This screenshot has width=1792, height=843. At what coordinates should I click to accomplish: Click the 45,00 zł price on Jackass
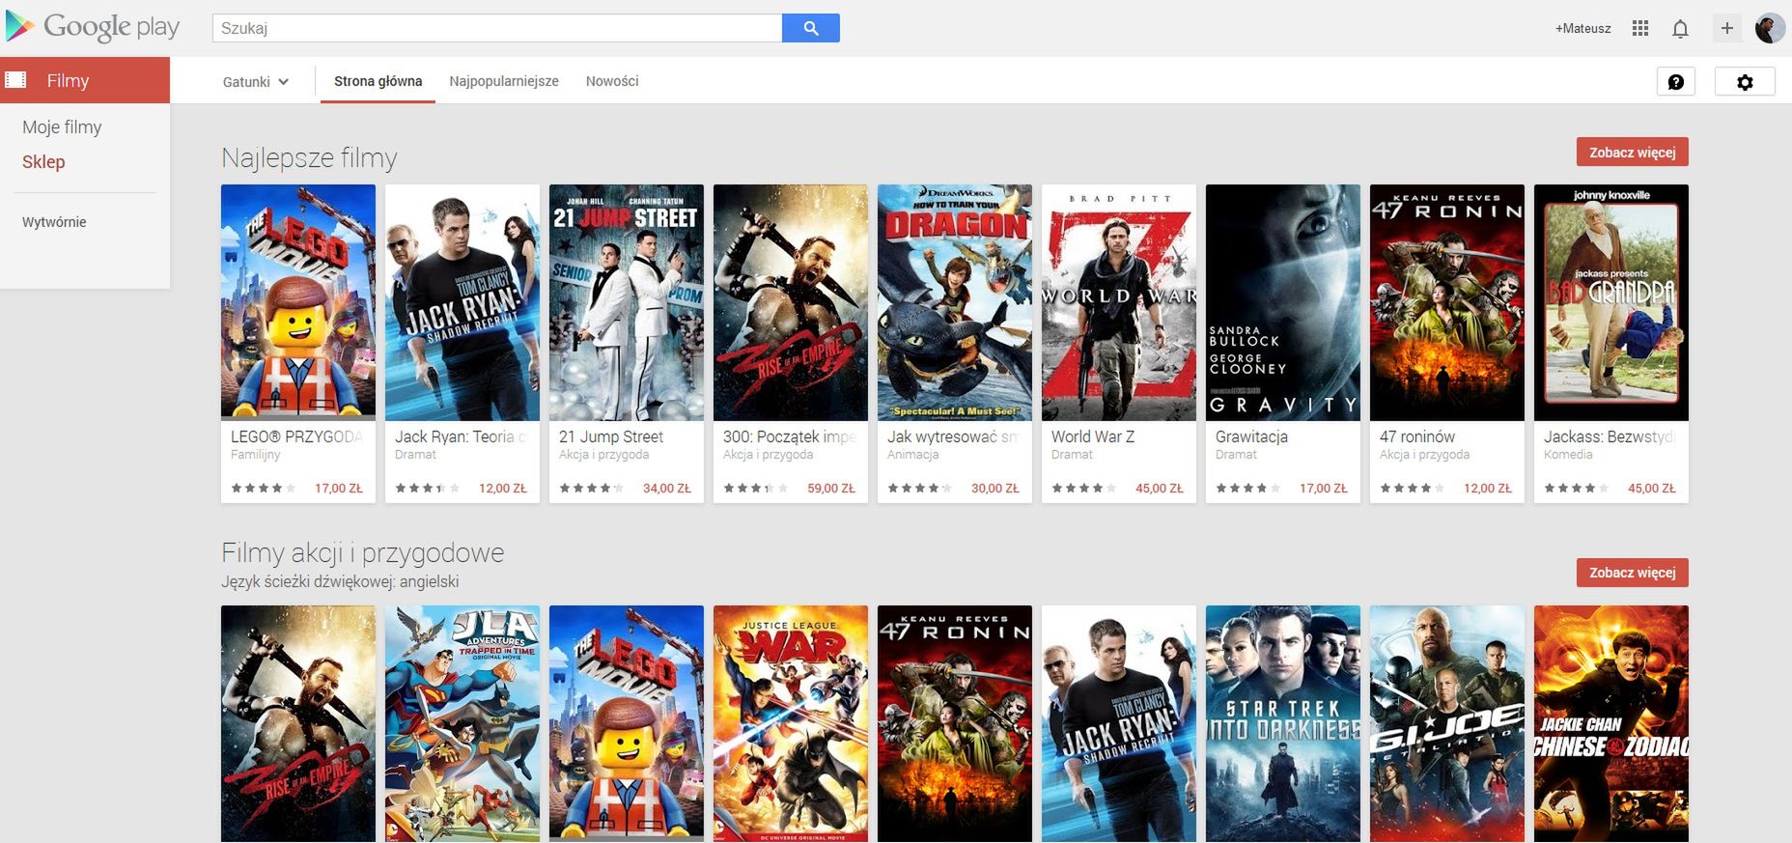coord(1652,489)
